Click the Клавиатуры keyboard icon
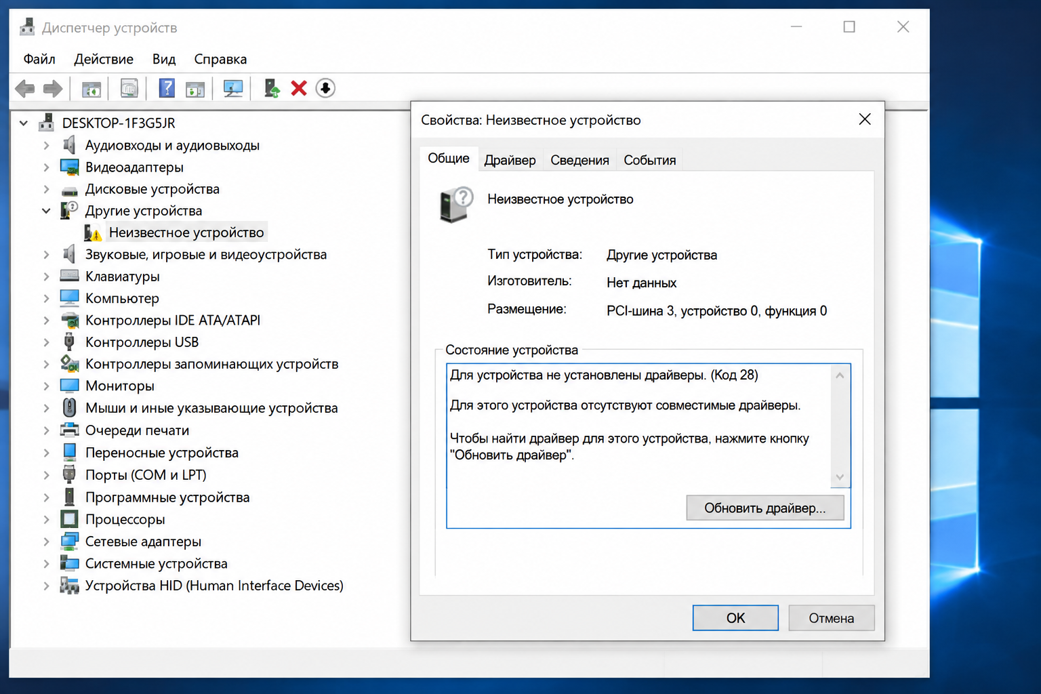Screen dimensions: 1041x694 pos(69,276)
